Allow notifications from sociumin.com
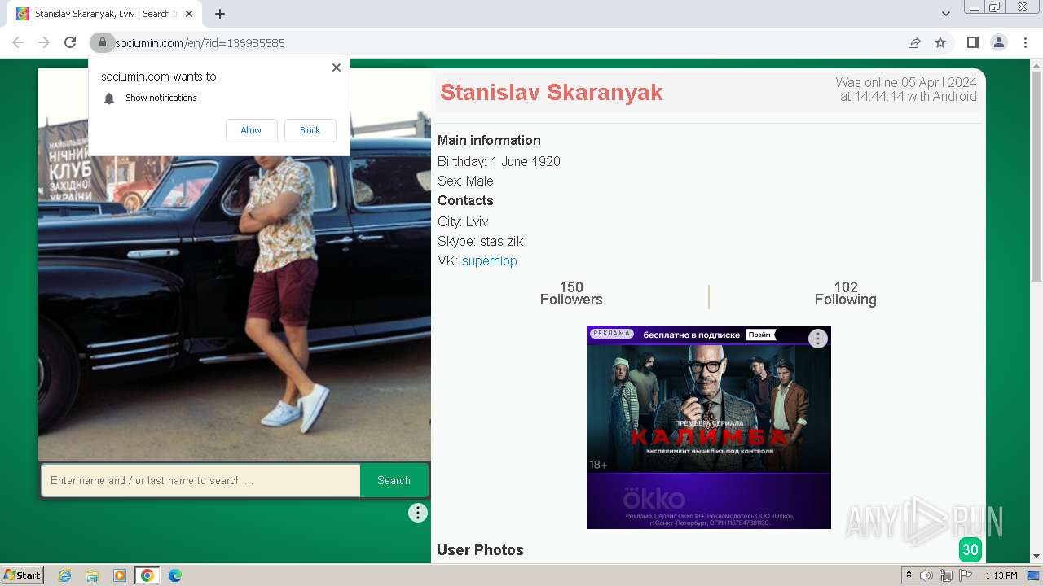 [x=251, y=130]
